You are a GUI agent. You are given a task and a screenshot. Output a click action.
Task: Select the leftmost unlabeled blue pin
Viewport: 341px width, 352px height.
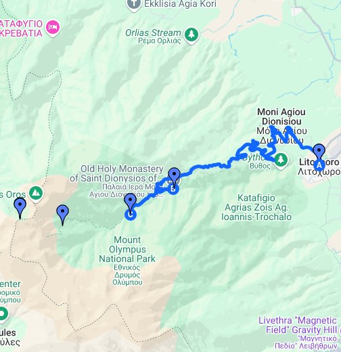(20, 208)
